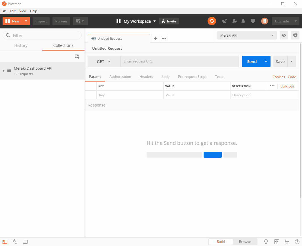Open the satellite interceptor capture icon
302x246 pixels.
[225, 21]
